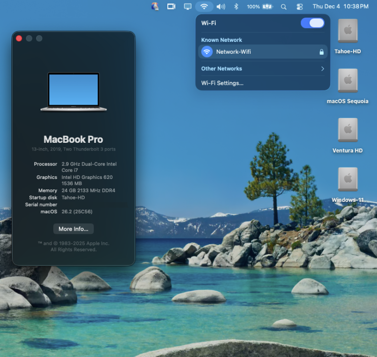This screenshot has height=357, width=377.
Task: Click the lock icon beside Network-Wifi
Action: (x=321, y=52)
